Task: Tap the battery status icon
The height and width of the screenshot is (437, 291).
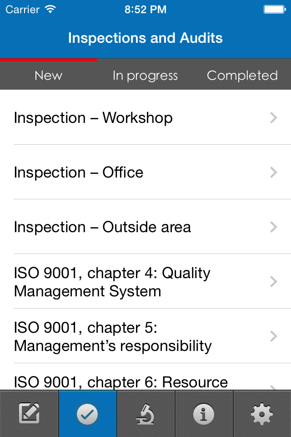Action: click(275, 10)
